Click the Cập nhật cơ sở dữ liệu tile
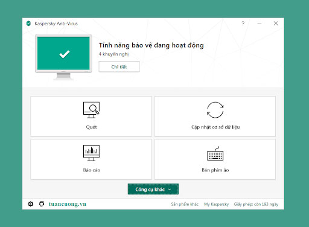Image resolution: width=309 pixels, height=227 pixels. (215, 117)
